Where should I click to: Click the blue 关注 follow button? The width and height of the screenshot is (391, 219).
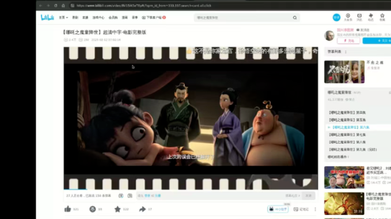[x=377, y=41]
